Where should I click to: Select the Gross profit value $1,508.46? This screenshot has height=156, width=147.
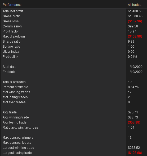pos(135,16)
